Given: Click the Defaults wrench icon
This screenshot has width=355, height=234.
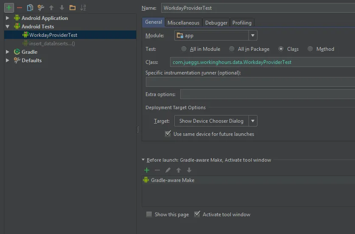Looking at the screenshot, I should point(17,61).
